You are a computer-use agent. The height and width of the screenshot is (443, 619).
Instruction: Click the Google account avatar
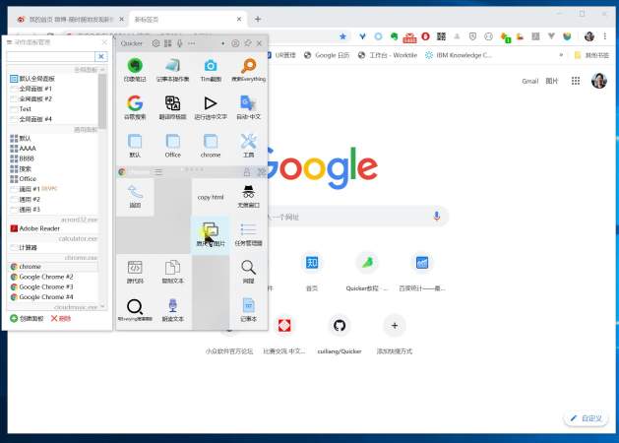click(598, 81)
